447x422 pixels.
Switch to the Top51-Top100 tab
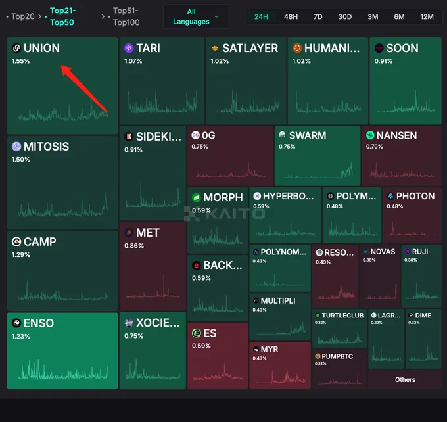(126, 16)
